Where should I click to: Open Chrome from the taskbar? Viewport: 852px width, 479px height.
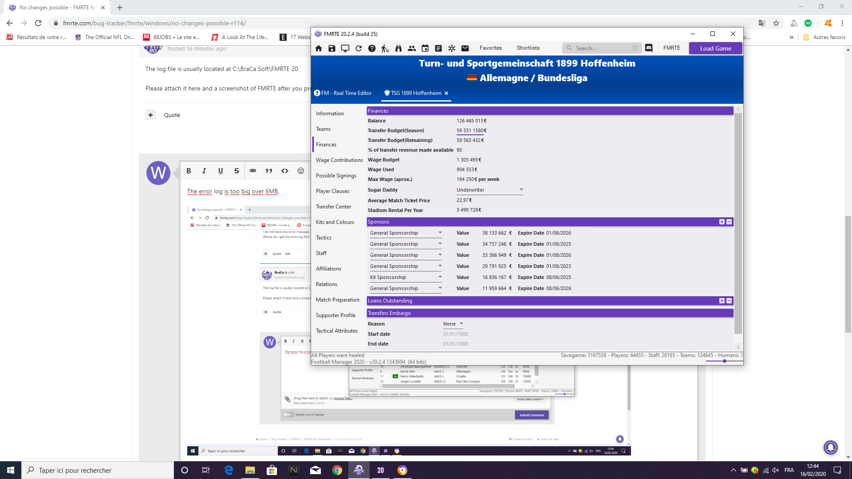pyautogui.click(x=337, y=470)
